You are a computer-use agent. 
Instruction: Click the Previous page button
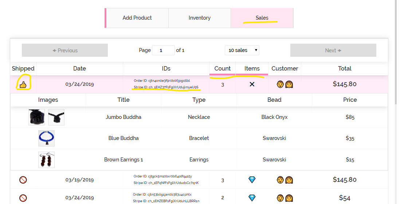65,50
